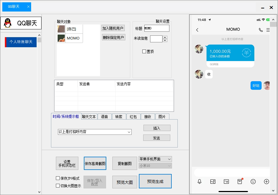Click the back arrow in the phone preview
278x195 pixels.
197,29
